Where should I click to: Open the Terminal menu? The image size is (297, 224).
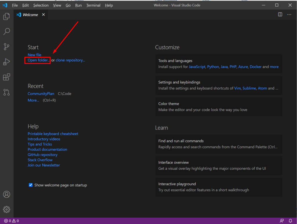[x=93, y=5]
